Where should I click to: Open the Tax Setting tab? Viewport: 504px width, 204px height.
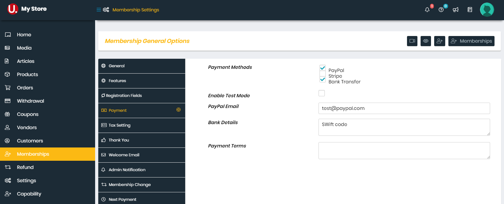tap(142, 125)
